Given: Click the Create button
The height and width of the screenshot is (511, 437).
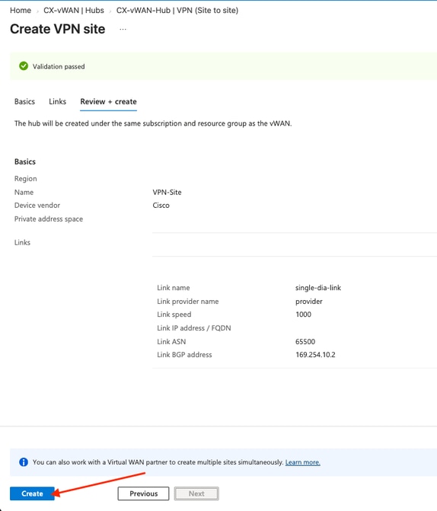Looking at the screenshot, I should pyautogui.click(x=32, y=493).
